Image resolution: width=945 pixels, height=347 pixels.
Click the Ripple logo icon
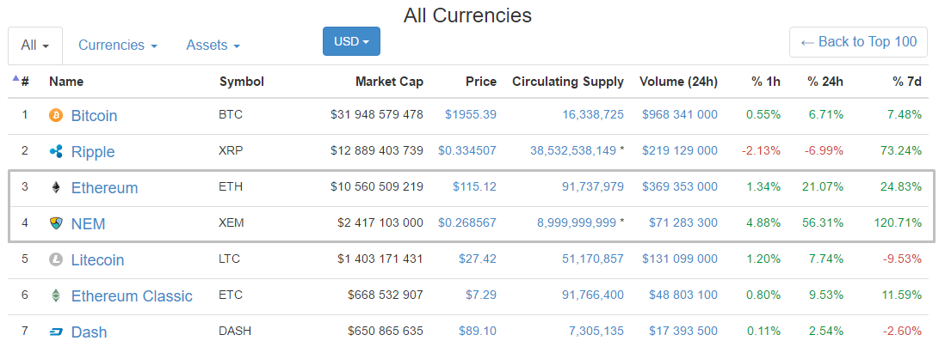(x=56, y=151)
